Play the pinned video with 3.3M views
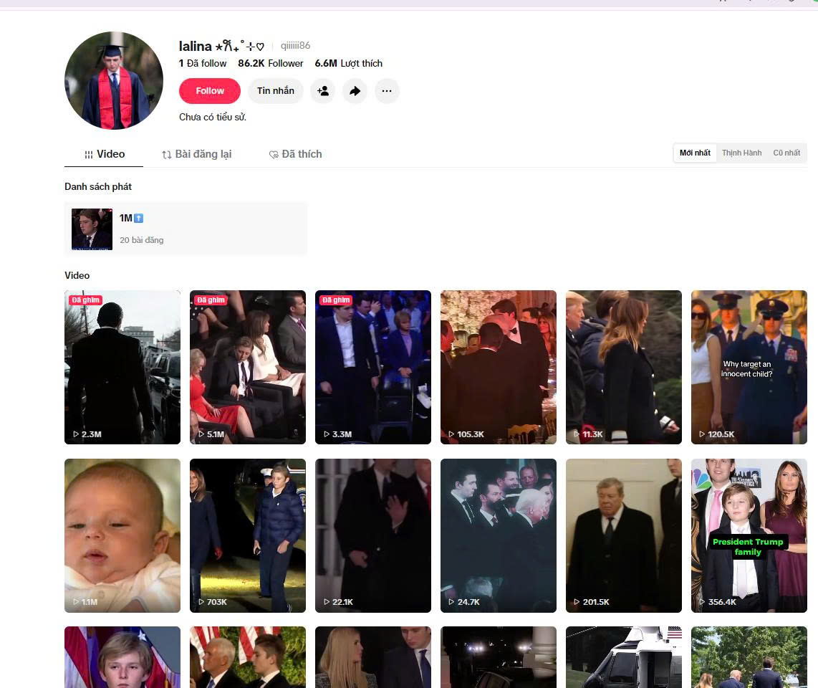 click(373, 367)
